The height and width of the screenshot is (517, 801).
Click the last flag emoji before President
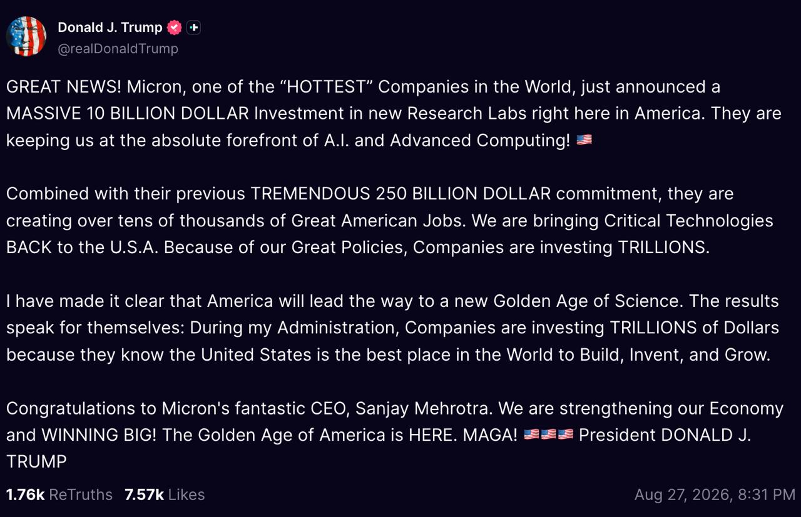[x=565, y=434]
